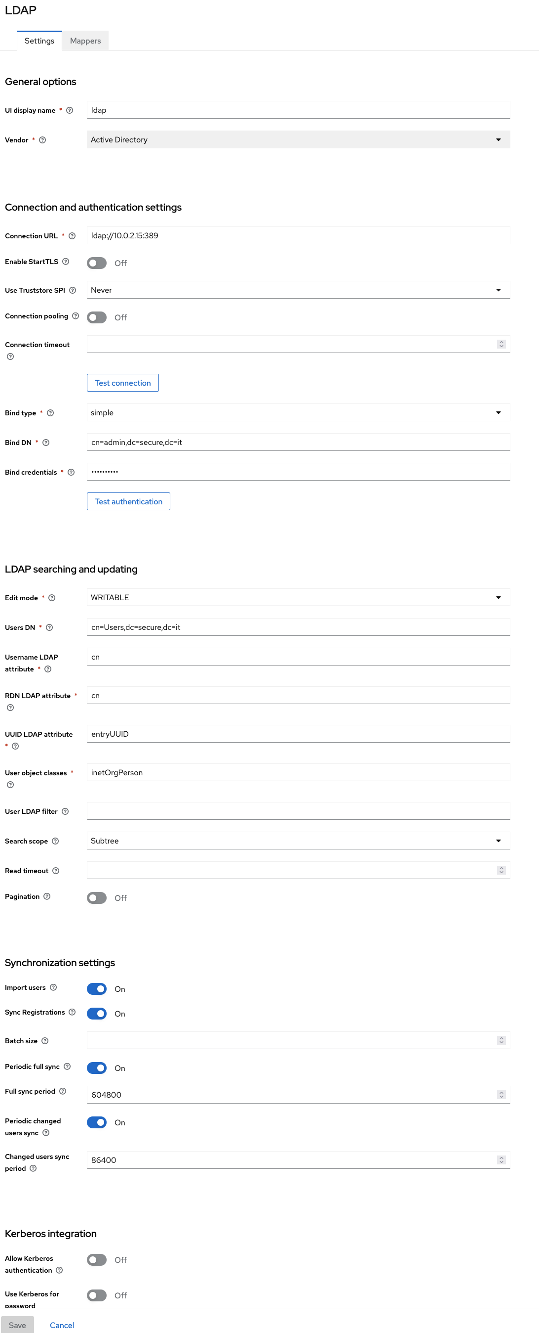539x1333 pixels.
Task: Open the Enable StartTLS help tooltip icon
Action: pos(66,262)
